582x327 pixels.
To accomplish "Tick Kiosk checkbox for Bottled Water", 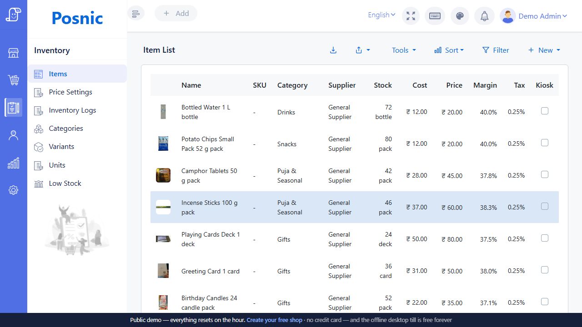I will pyautogui.click(x=545, y=111).
